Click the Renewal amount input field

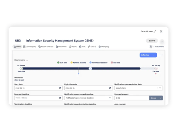tap(132, 98)
